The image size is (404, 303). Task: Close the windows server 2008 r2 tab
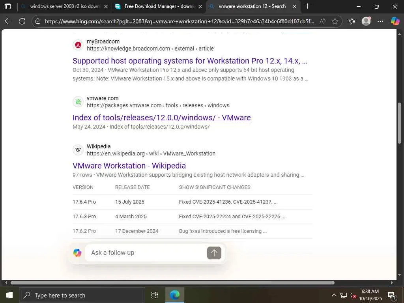[106, 7]
